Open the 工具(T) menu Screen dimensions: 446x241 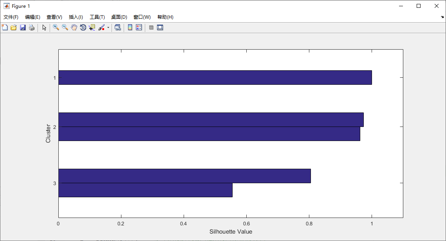click(x=97, y=17)
